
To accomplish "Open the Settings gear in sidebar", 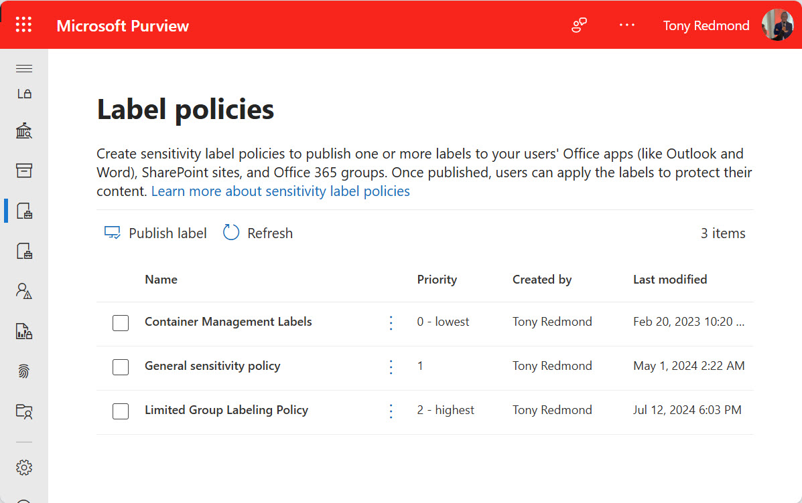I will [24, 468].
